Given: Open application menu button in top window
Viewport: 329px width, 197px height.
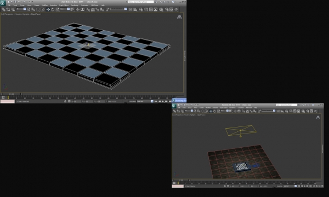Looking at the screenshot, I should point(3,3).
